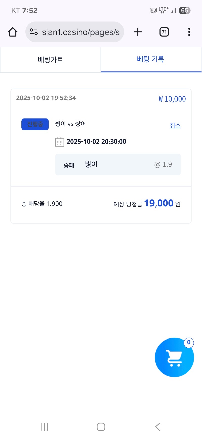
Task: Open the tab switcher showing 71 tabs
Action: 164,32
